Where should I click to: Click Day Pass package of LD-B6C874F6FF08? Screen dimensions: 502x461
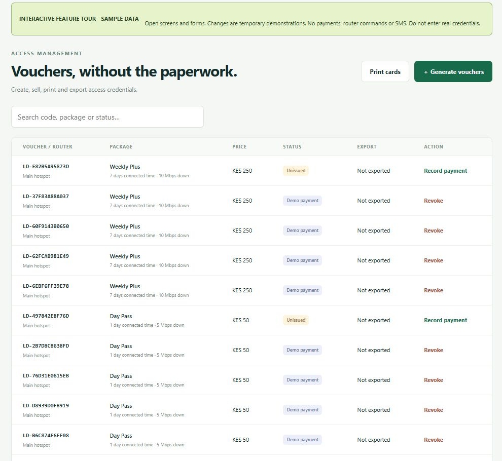coord(121,436)
